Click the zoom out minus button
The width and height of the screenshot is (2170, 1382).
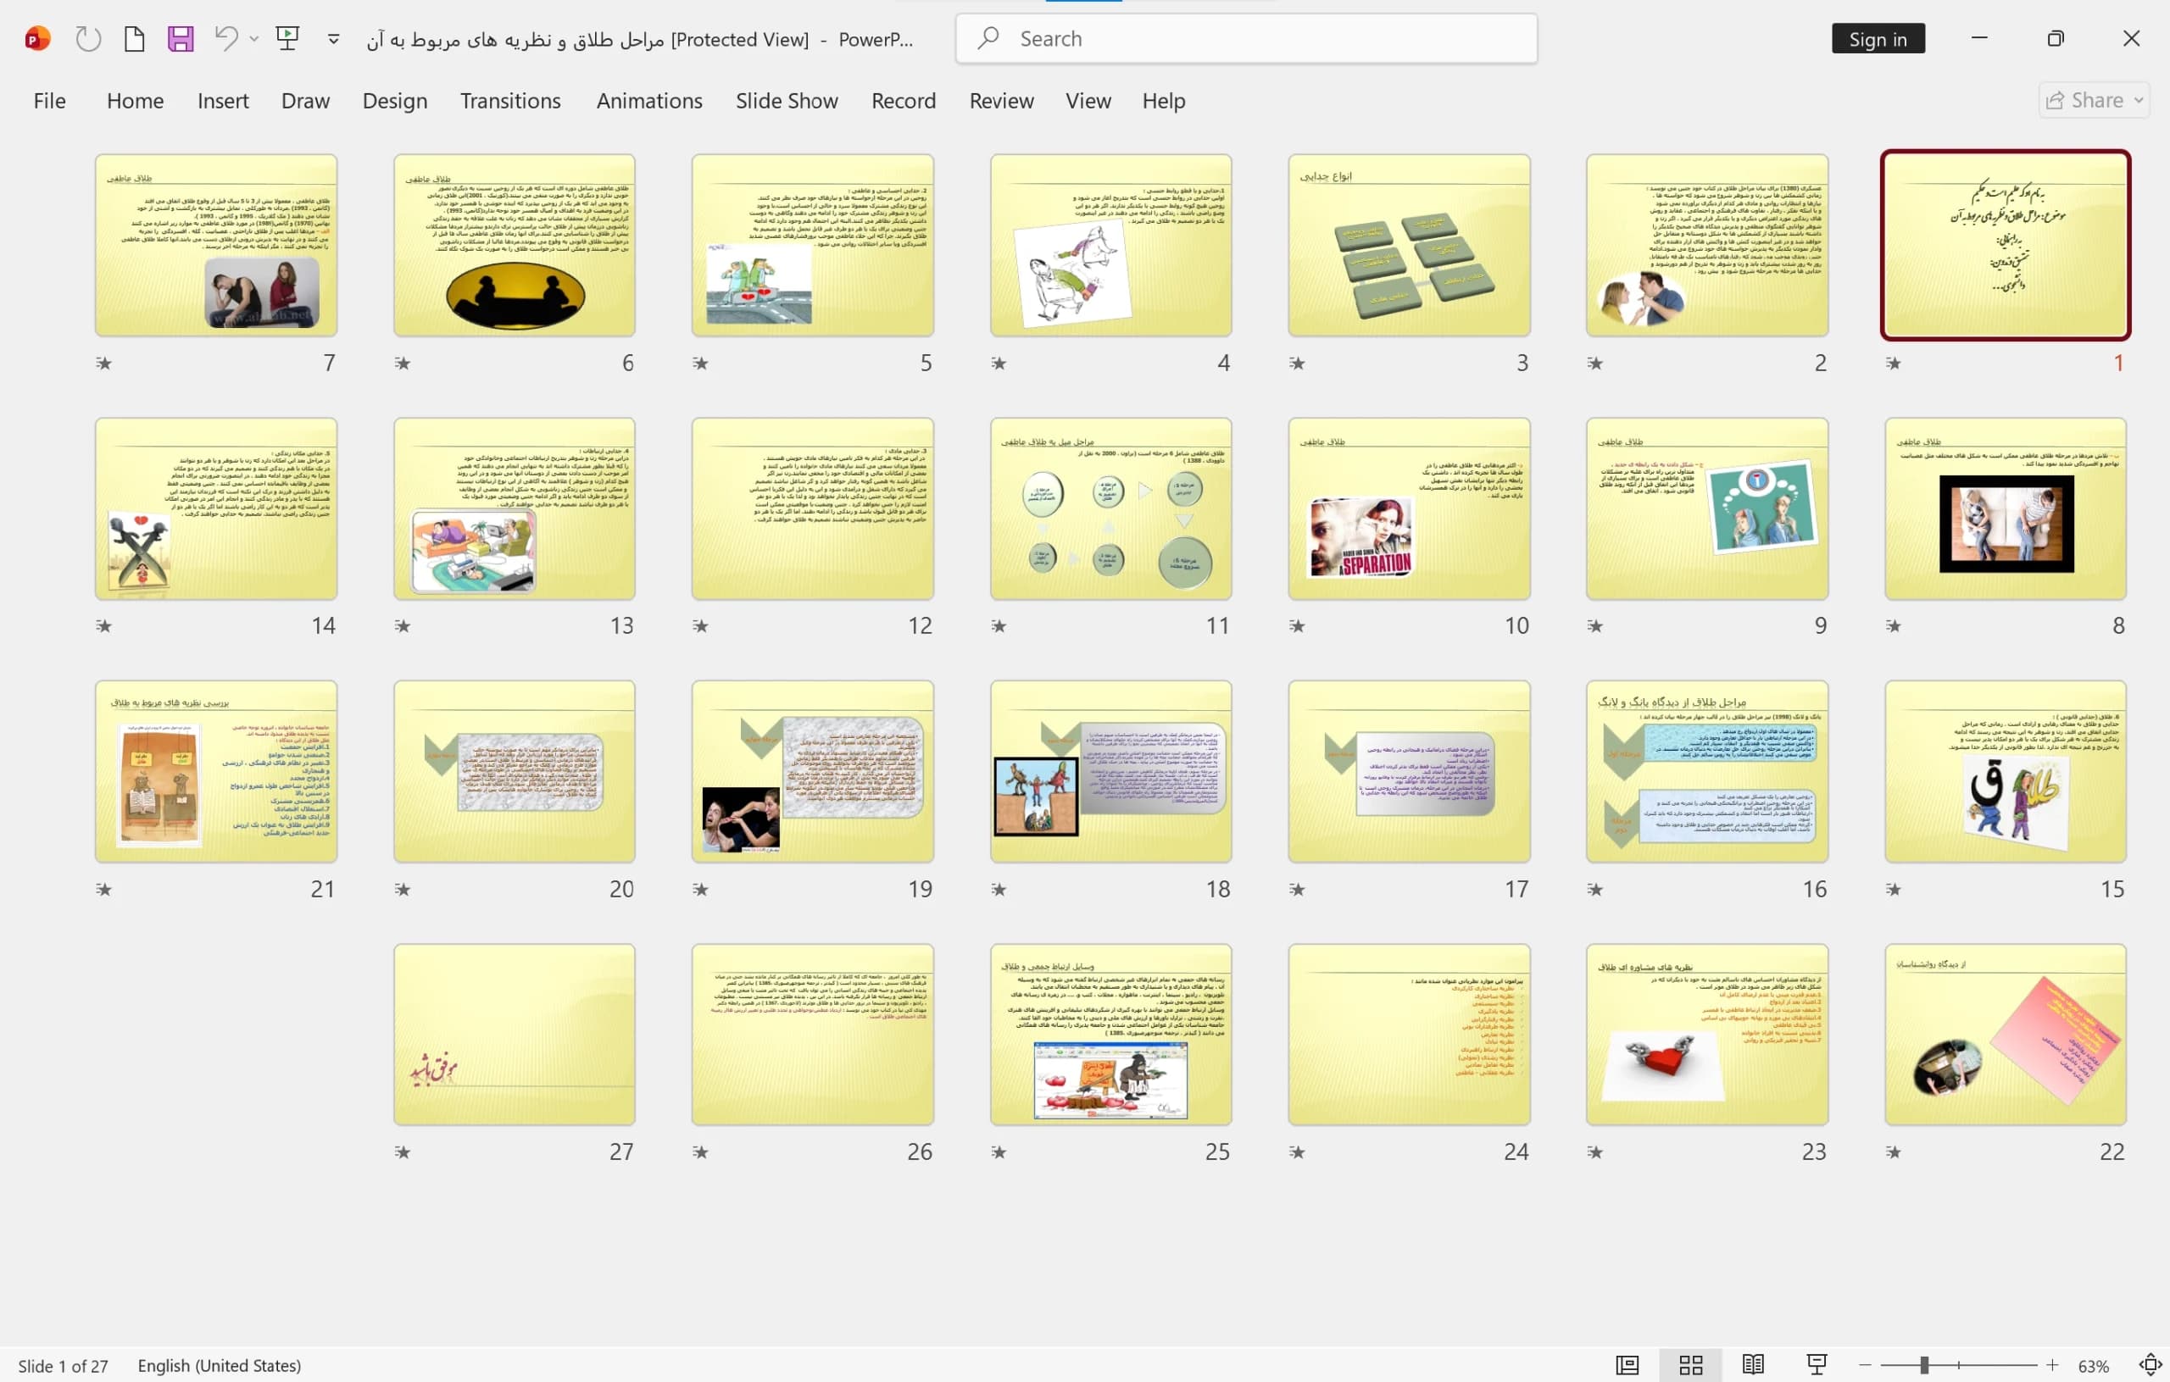pos(1866,1365)
